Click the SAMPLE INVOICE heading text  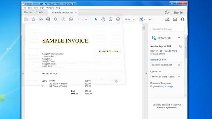(65, 41)
